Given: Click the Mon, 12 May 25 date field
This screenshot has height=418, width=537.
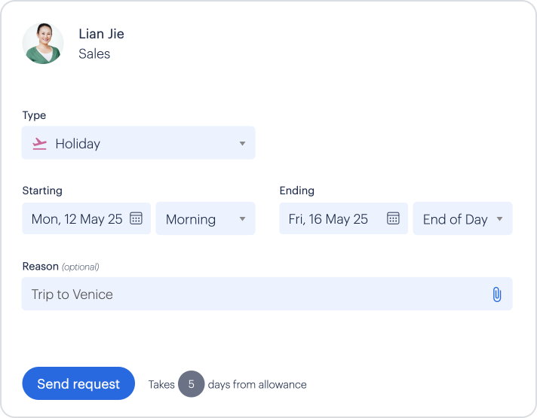Looking at the screenshot, I should (x=77, y=219).
